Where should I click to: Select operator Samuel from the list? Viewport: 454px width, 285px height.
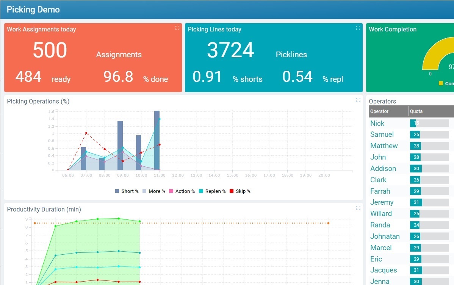tap(382, 134)
